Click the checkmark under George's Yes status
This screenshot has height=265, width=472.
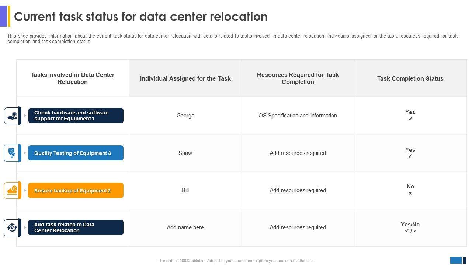pyautogui.click(x=410, y=119)
